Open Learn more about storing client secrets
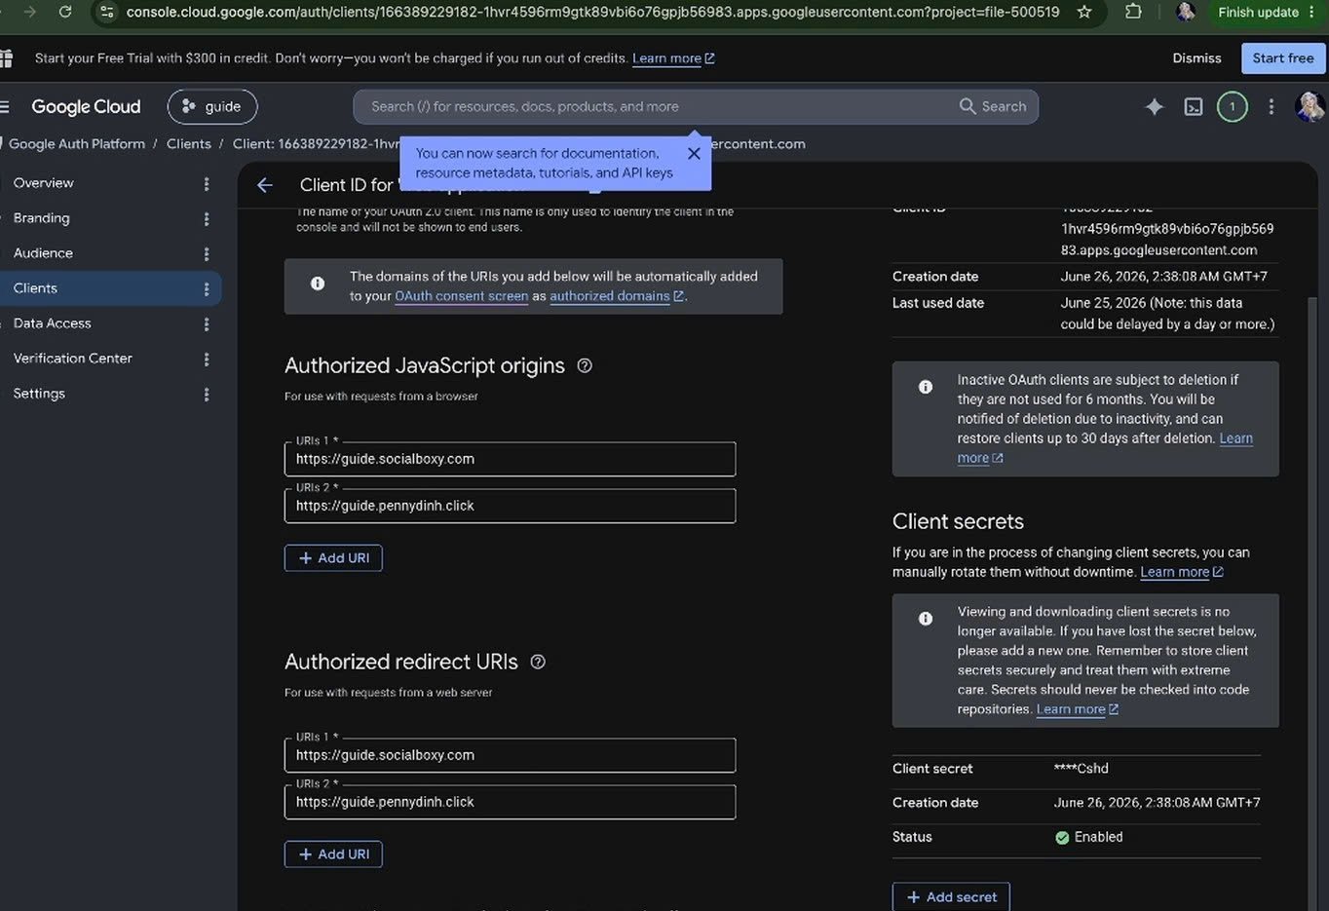 click(x=1077, y=709)
